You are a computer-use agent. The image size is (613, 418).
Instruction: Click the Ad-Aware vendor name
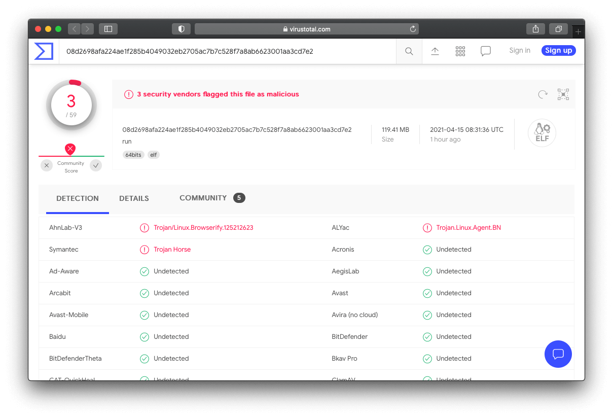click(64, 271)
